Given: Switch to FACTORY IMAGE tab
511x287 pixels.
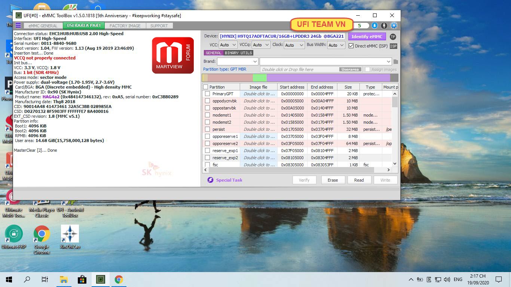Looking at the screenshot, I should pos(125,26).
